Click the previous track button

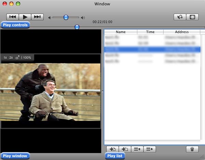coord(13,17)
